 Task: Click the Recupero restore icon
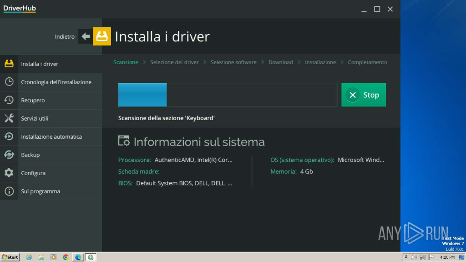[x=9, y=100]
